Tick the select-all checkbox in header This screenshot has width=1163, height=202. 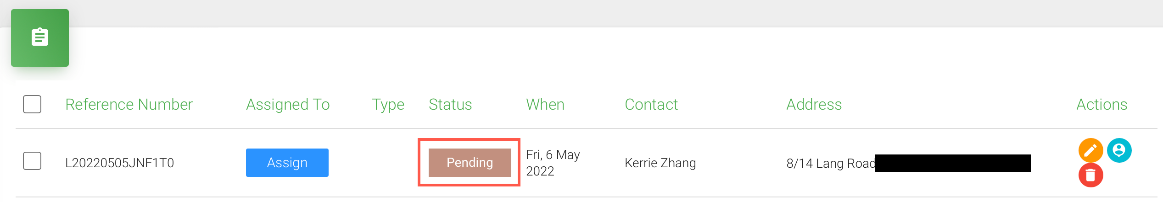[32, 104]
